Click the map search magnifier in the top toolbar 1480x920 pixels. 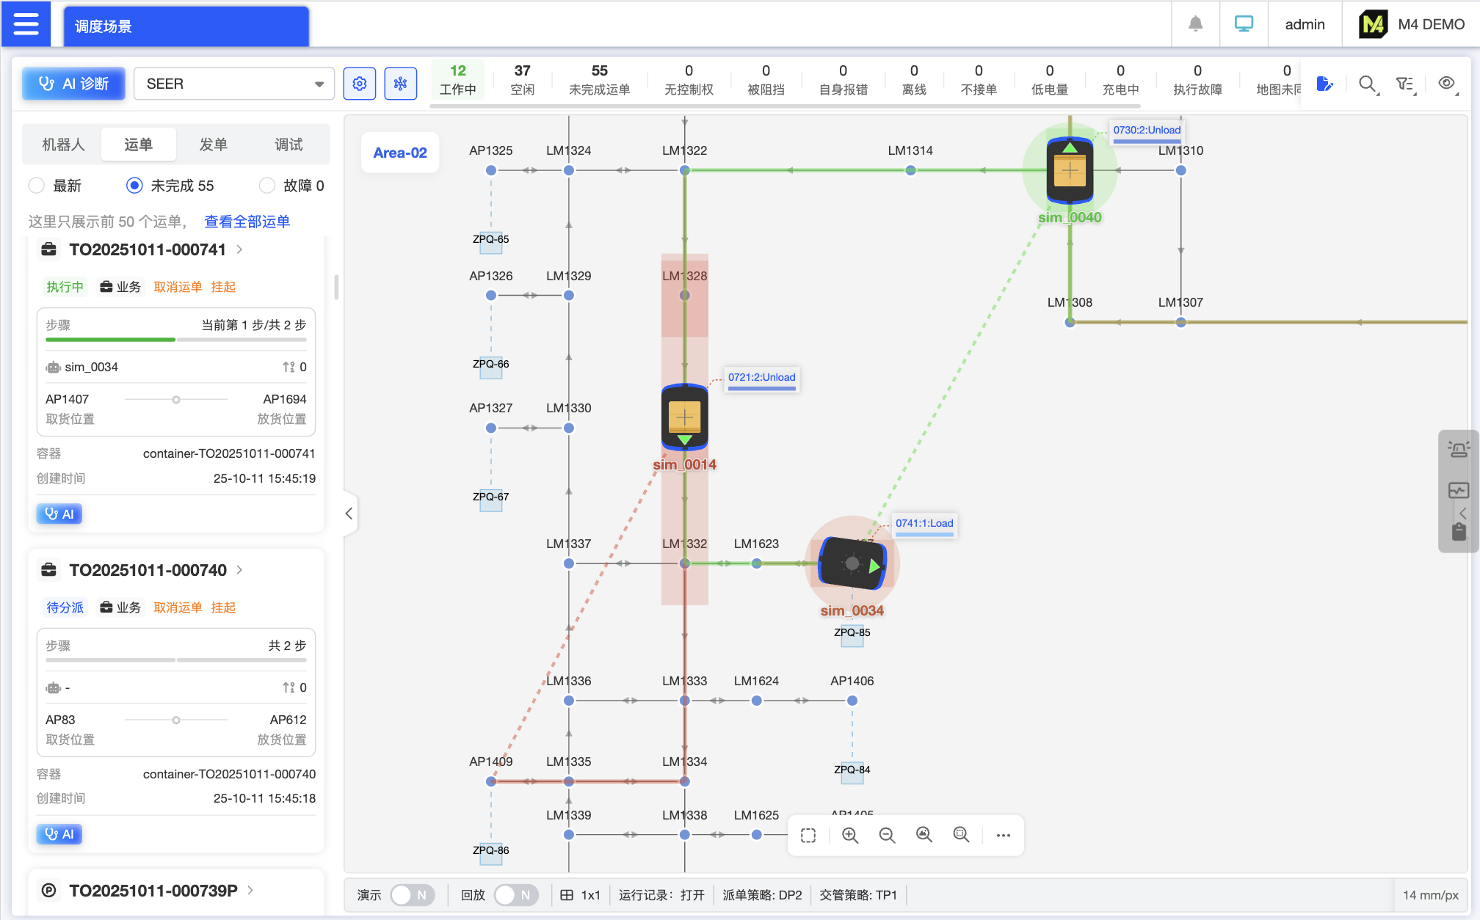pos(1368,83)
